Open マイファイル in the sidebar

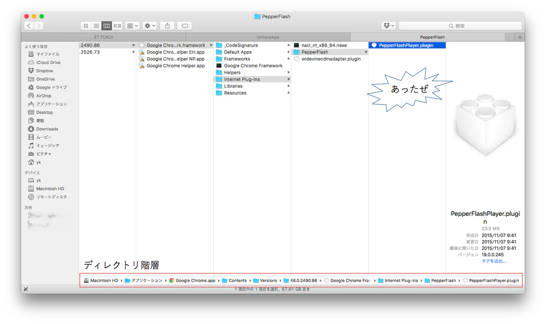[43, 54]
